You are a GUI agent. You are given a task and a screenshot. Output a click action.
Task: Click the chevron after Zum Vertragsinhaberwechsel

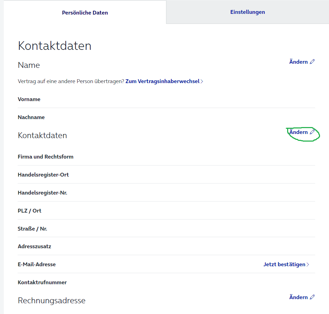[x=202, y=81]
